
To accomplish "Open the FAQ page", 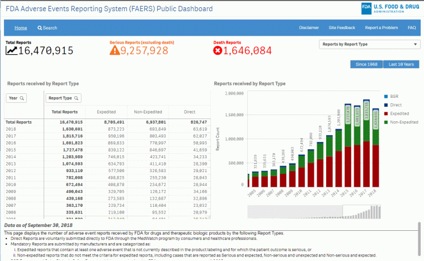I will click(412, 28).
